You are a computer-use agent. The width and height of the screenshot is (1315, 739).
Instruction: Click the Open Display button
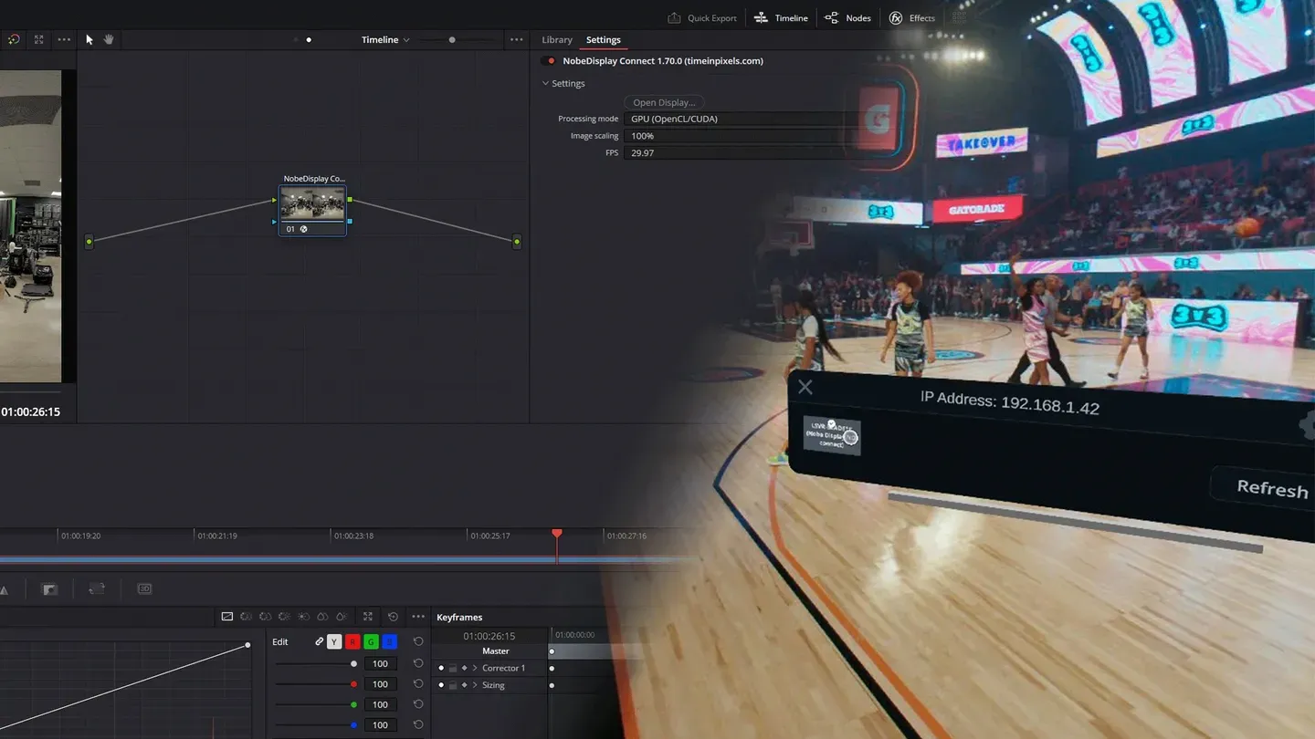(x=664, y=102)
